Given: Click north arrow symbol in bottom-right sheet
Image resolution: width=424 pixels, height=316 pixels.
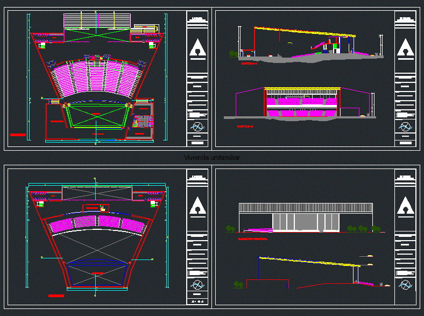Looking at the screenshot, I should (405, 285).
